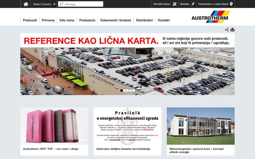
Task: Click the map marker location icon
Action: pos(231,4)
